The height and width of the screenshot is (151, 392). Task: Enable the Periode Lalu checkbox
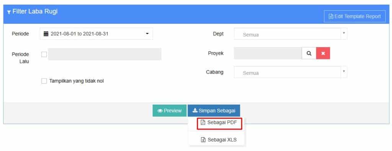tap(44, 54)
